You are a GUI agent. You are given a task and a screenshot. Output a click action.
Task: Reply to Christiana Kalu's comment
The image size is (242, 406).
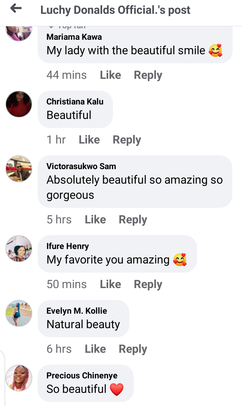coord(127,139)
